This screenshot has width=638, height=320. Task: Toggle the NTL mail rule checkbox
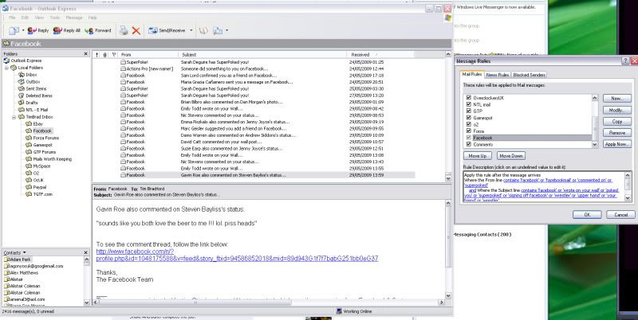(469, 104)
